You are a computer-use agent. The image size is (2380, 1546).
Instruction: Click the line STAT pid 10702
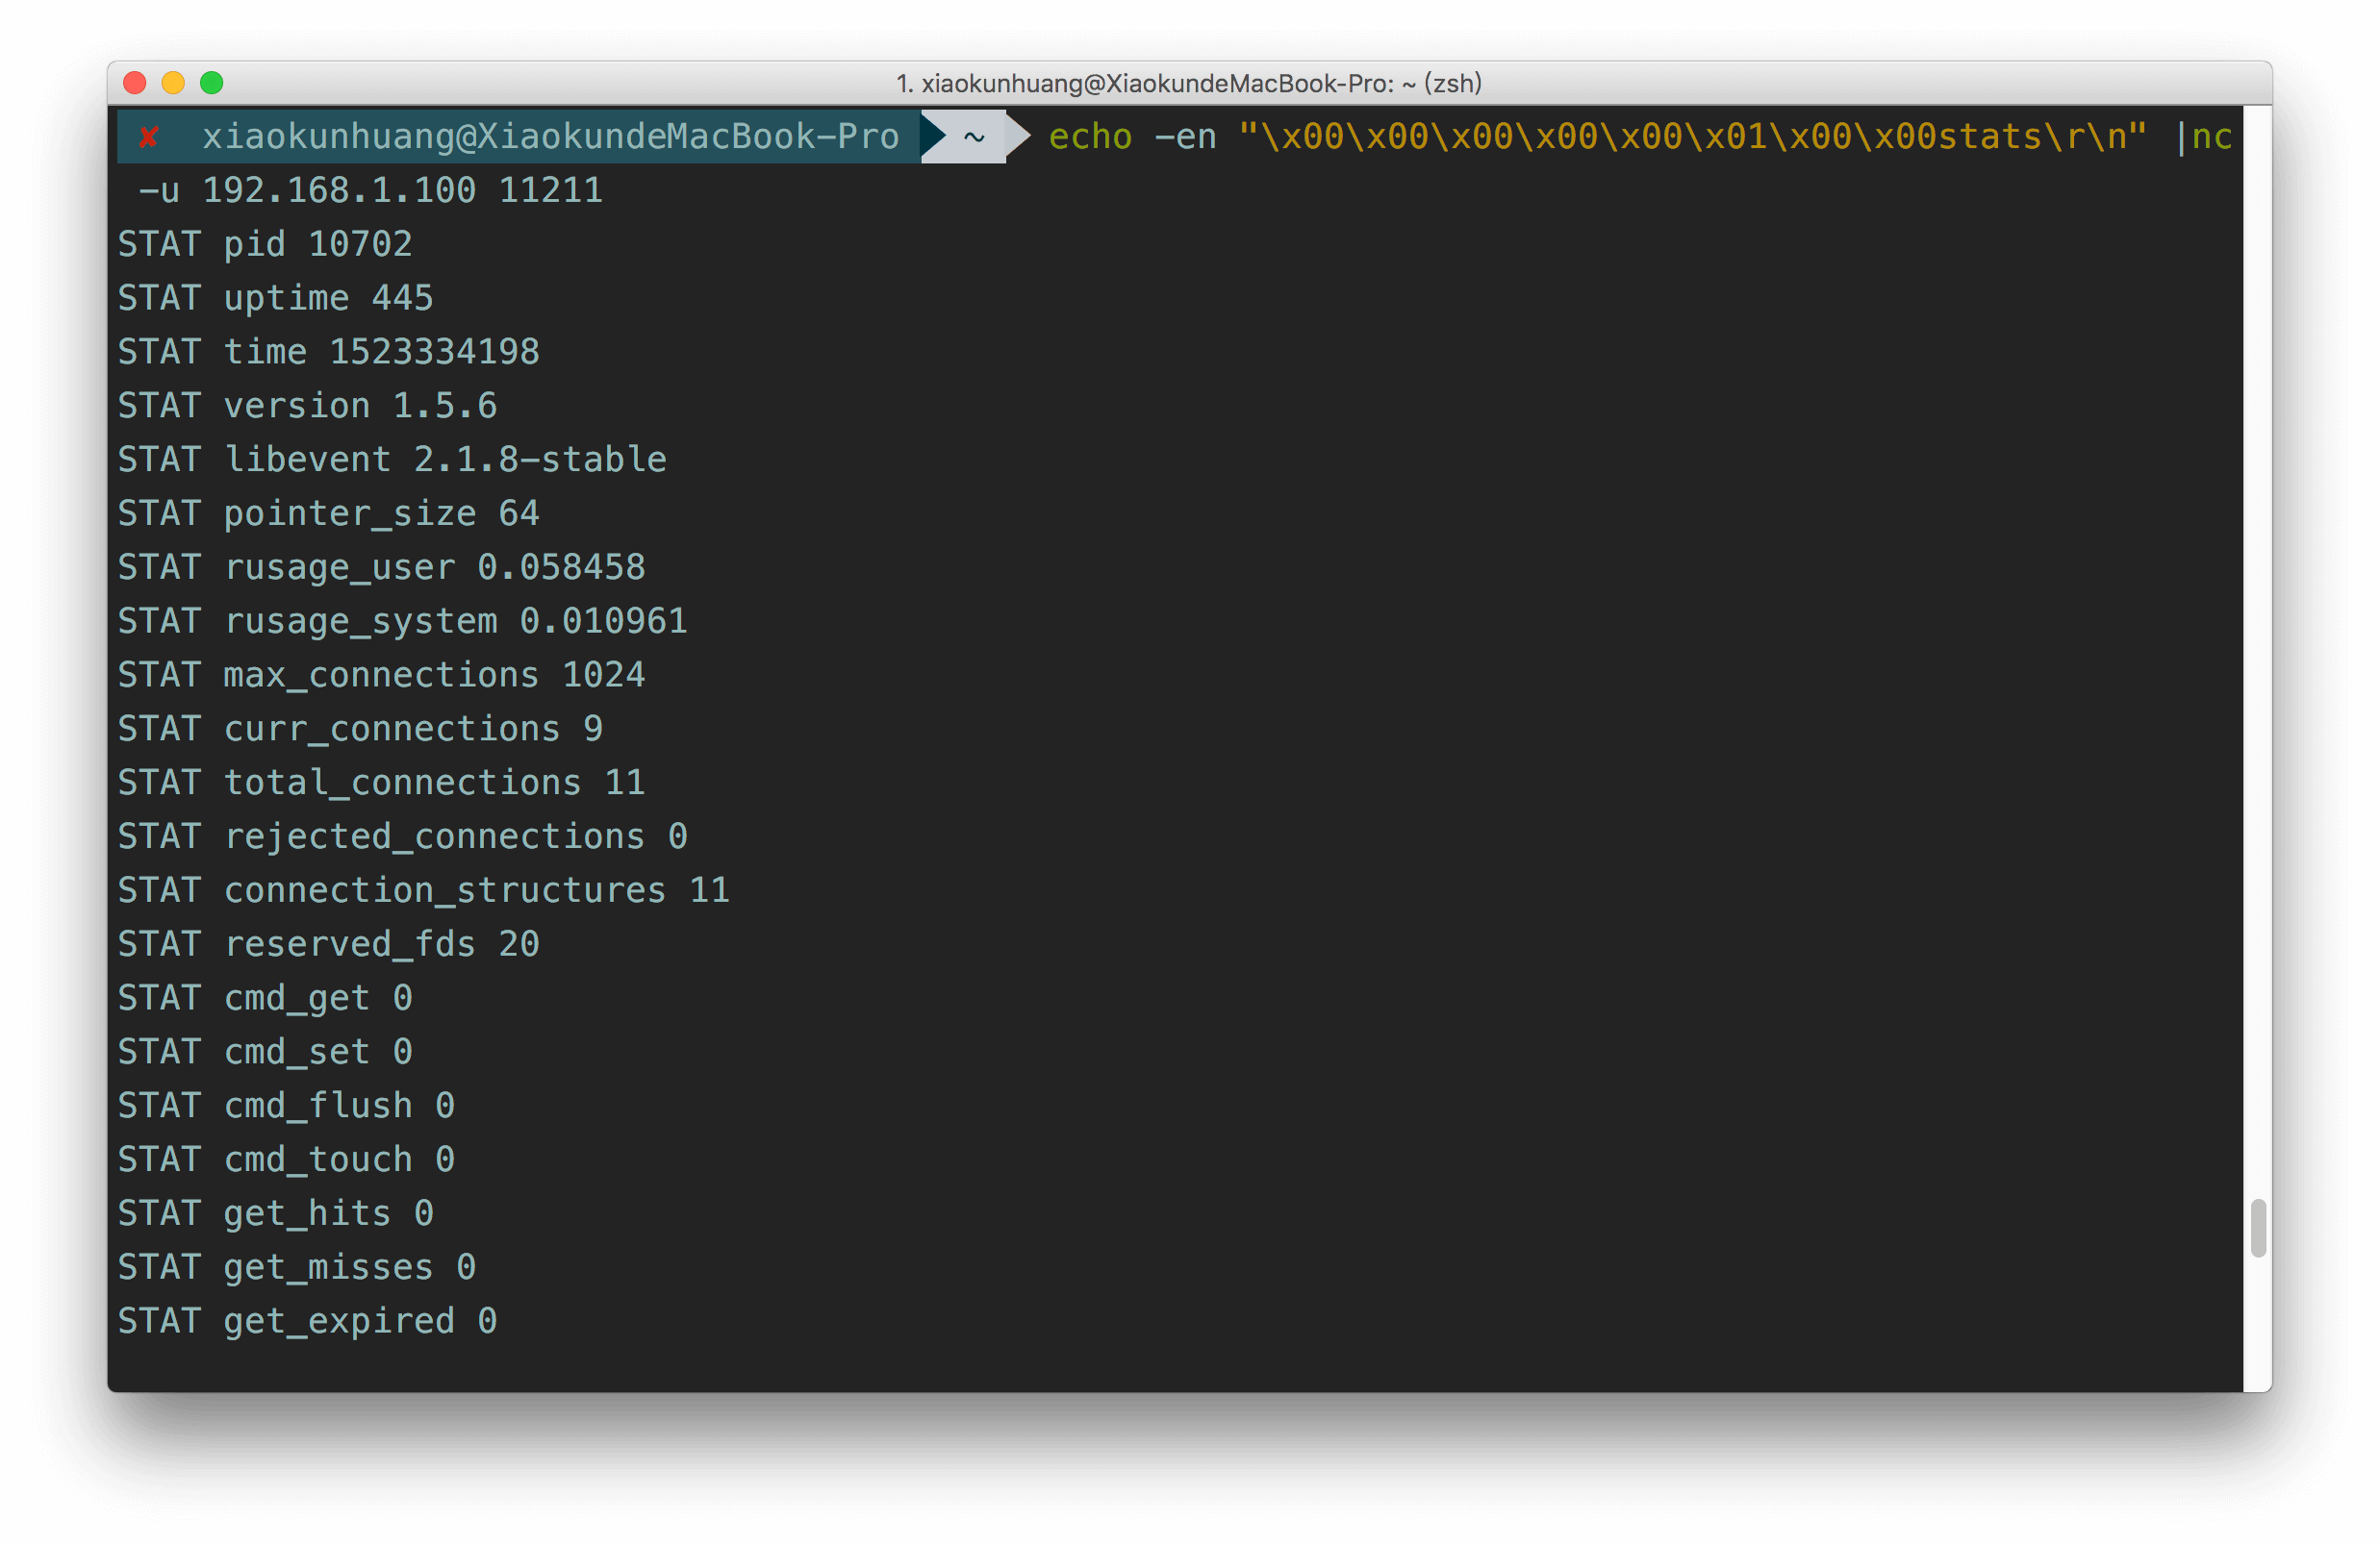265,244
